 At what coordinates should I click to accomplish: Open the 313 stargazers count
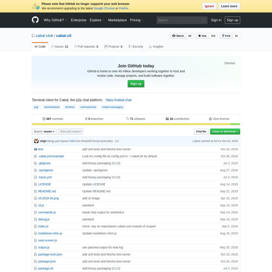[x=213, y=36]
